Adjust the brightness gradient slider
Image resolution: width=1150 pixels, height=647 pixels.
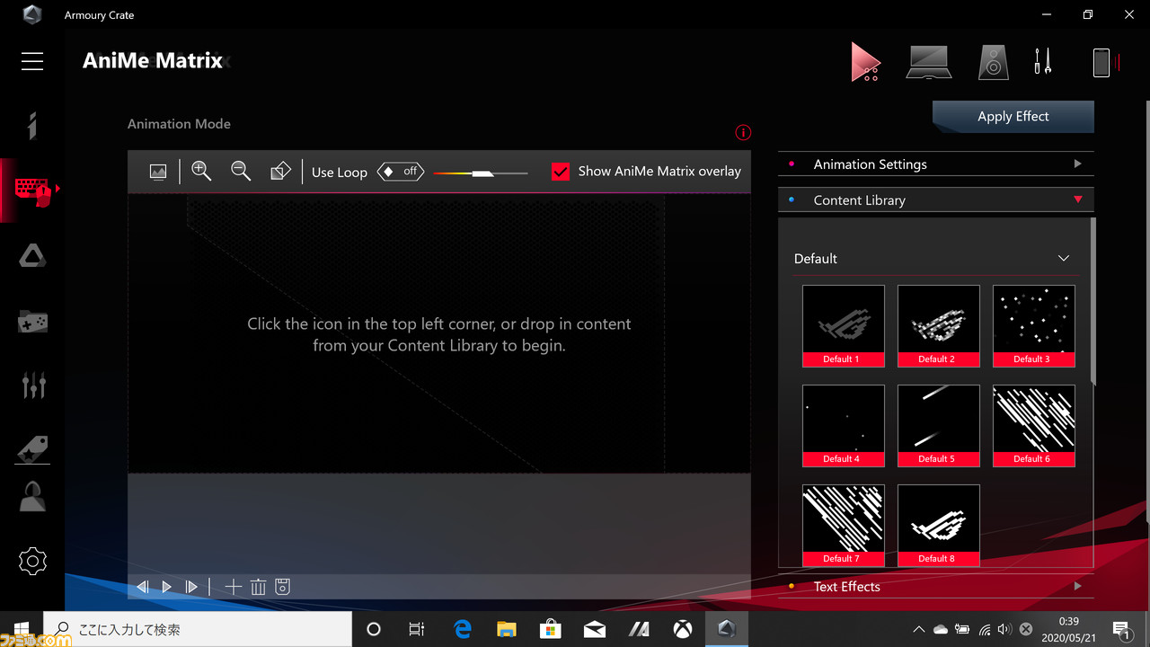(481, 173)
